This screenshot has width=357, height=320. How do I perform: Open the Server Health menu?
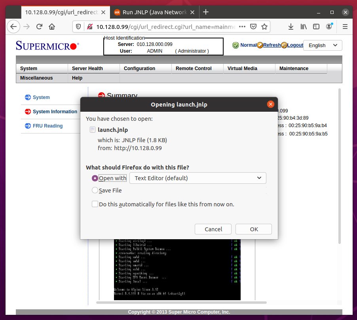tap(94, 69)
